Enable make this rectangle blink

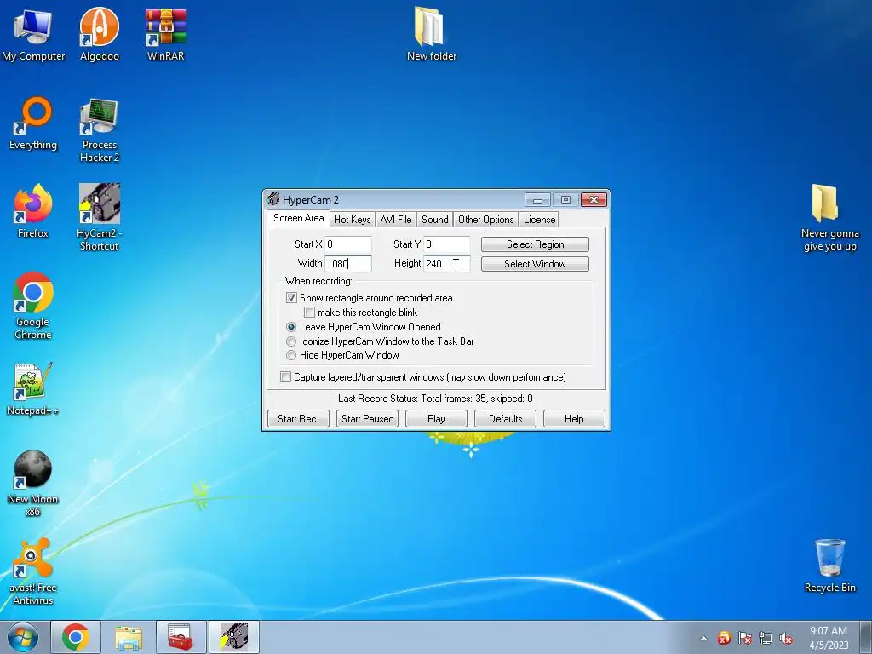309,313
